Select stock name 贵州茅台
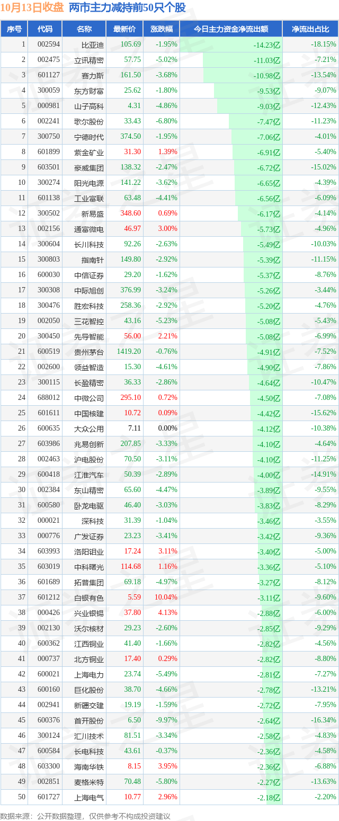 point(89,352)
